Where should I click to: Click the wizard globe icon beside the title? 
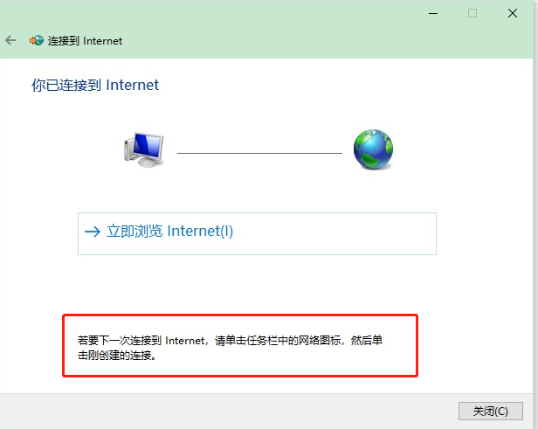37,40
